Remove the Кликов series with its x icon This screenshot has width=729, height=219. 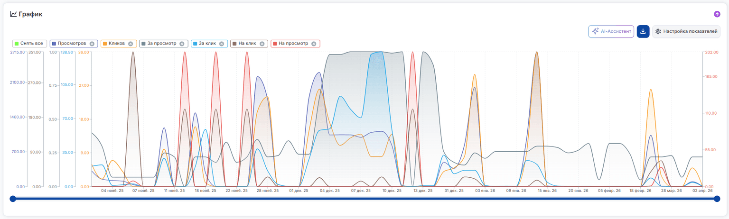131,44
